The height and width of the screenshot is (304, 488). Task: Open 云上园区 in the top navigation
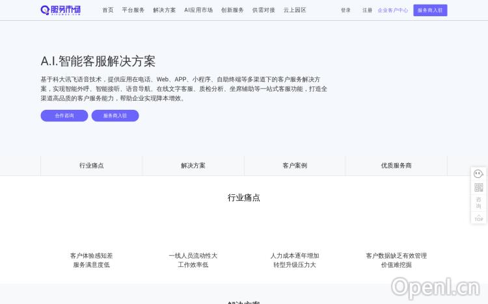point(295,10)
